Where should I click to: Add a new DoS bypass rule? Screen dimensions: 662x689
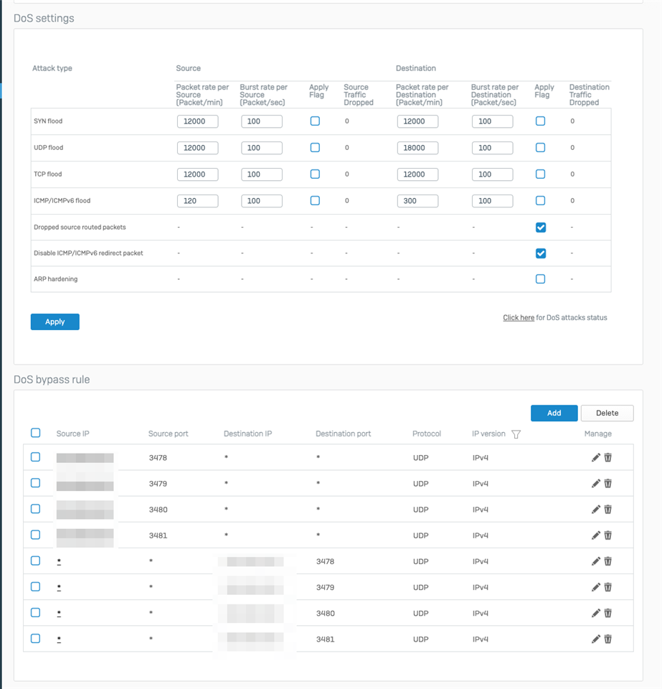[554, 413]
